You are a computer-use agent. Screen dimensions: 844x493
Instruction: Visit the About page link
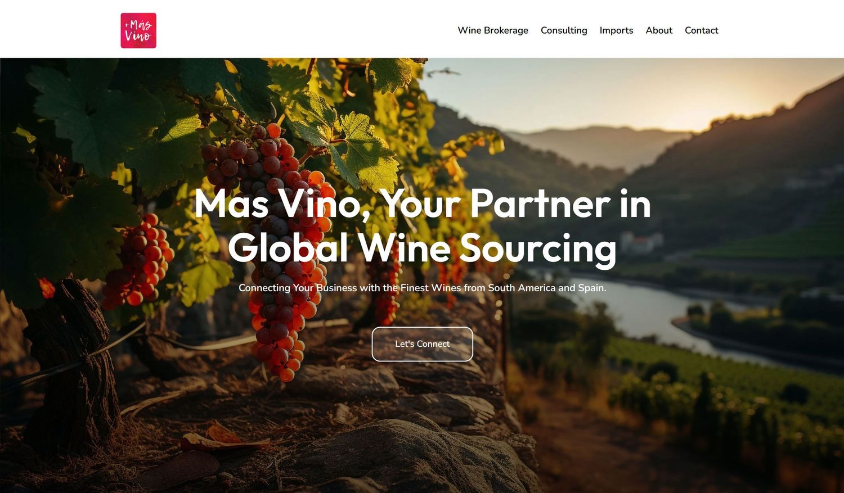(x=659, y=30)
